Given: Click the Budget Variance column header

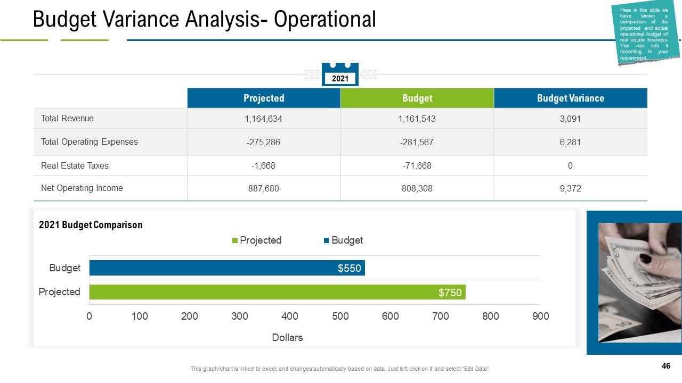Looking at the screenshot, I should coord(570,98).
